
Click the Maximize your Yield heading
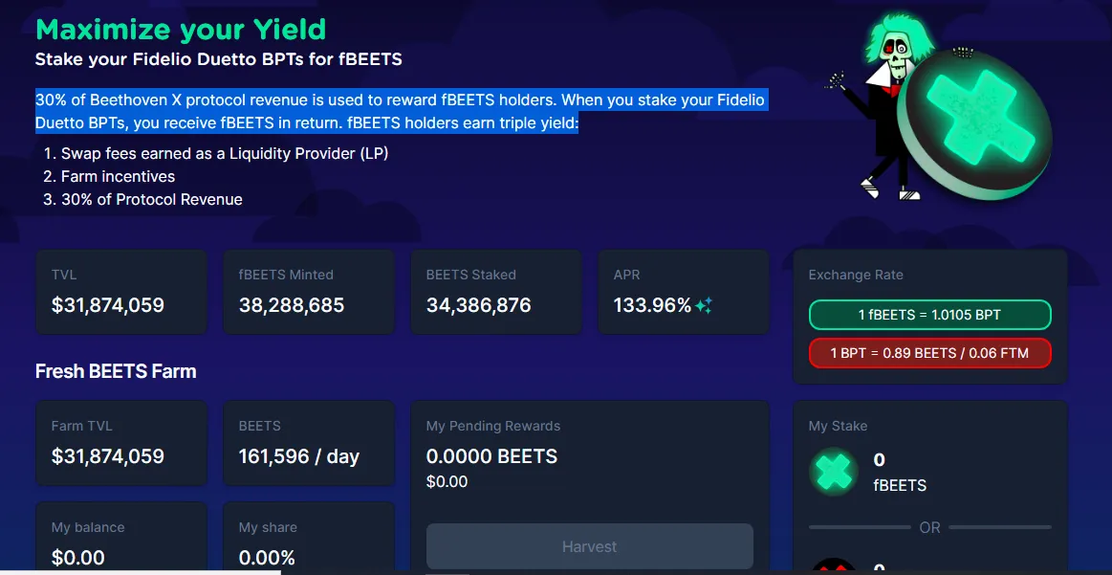coord(181,29)
